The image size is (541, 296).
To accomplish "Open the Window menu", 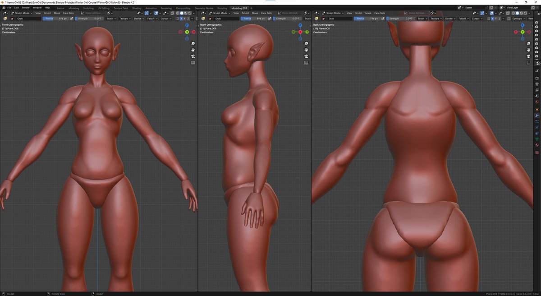I will coord(37,8).
